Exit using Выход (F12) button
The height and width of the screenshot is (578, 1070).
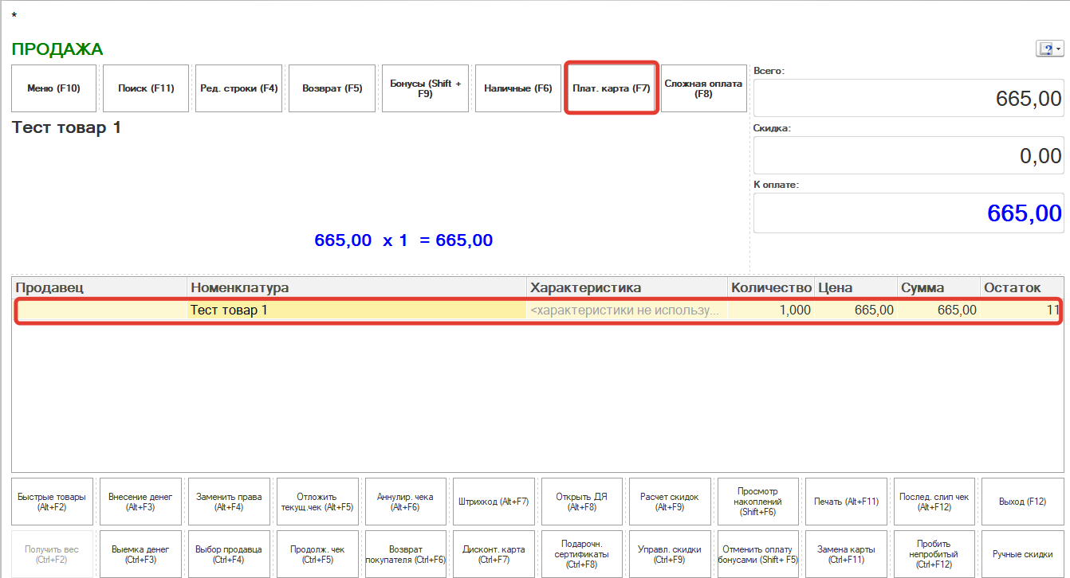pyautogui.click(x=1022, y=502)
